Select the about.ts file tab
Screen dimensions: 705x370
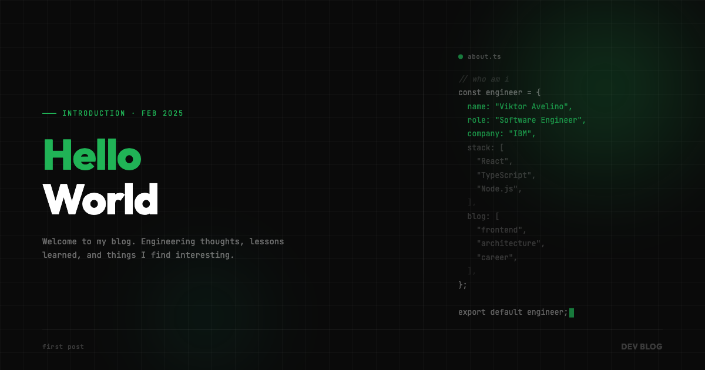click(484, 57)
